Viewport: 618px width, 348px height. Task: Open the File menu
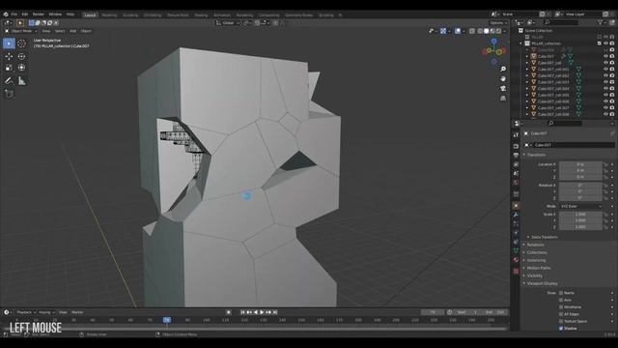[x=14, y=14]
